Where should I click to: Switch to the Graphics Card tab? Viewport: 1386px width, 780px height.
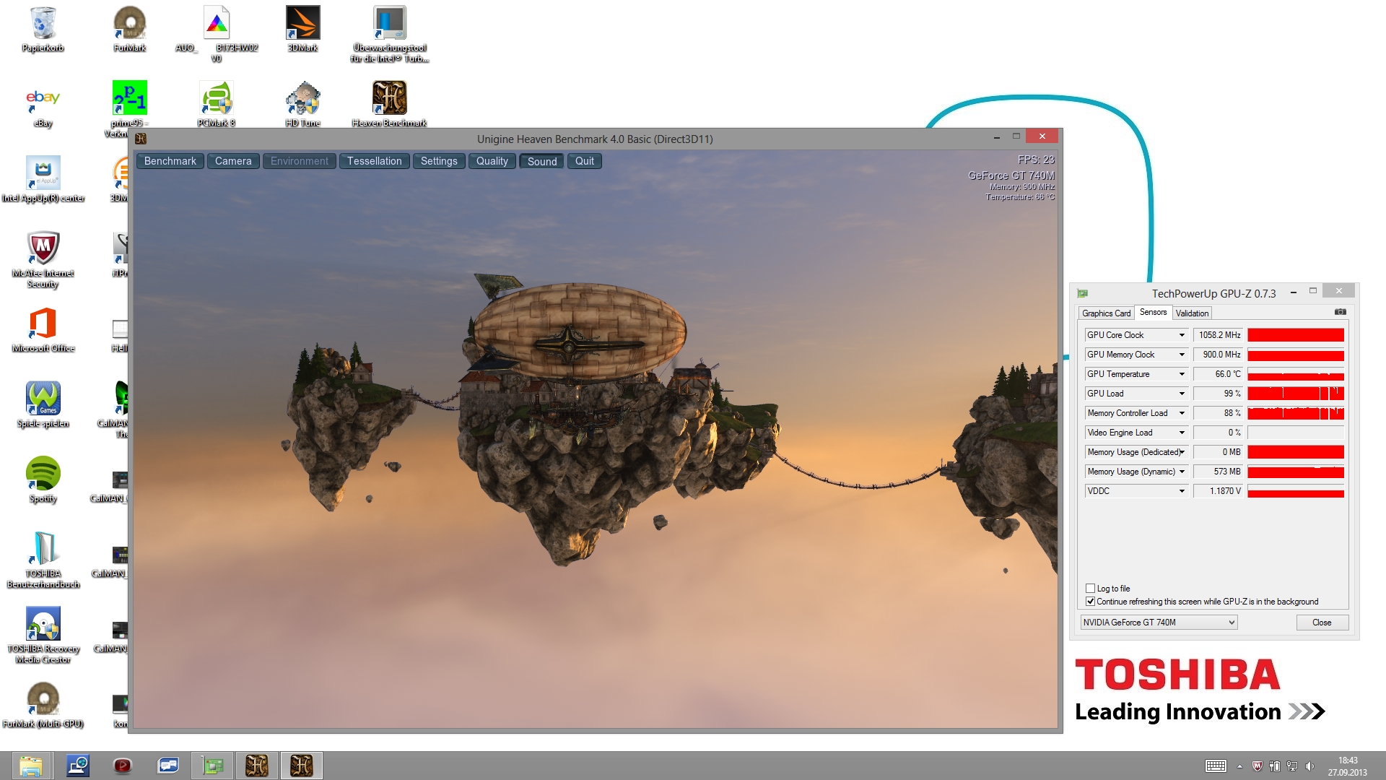(x=1106, y=313)
